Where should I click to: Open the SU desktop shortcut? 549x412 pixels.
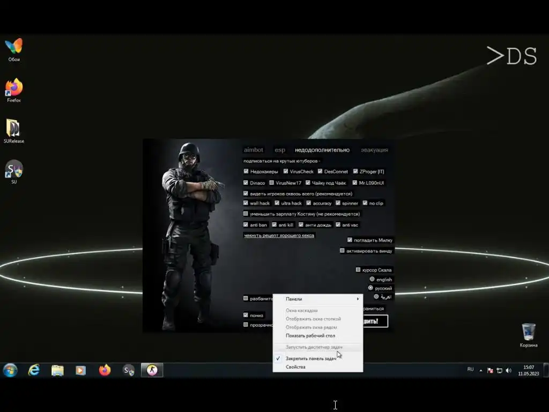[x=14, y=172]
